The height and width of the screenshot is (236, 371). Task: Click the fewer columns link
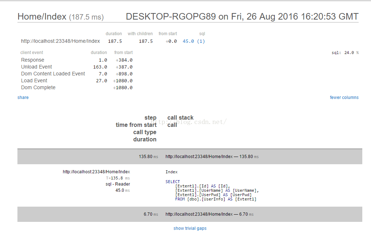(x=344, y=97)
